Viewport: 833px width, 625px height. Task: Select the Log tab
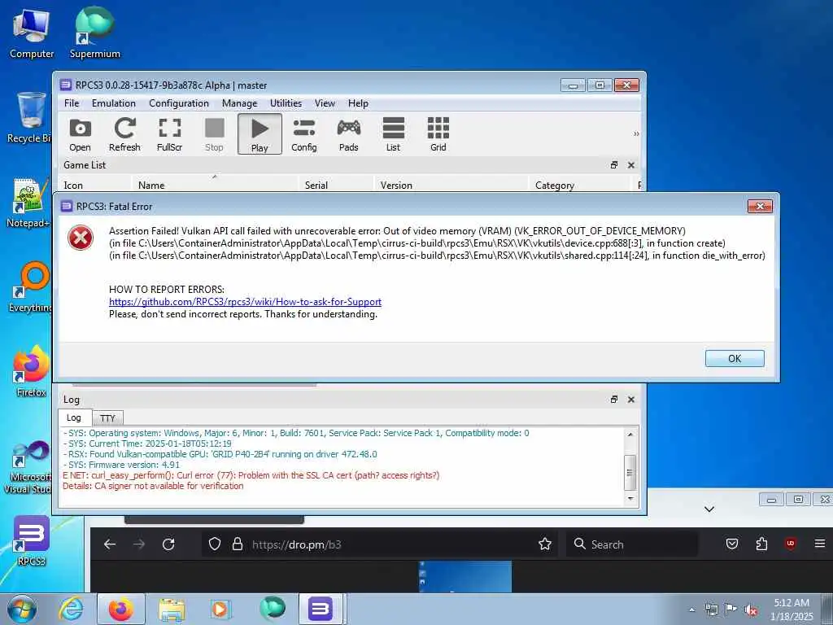click(74, 417)
